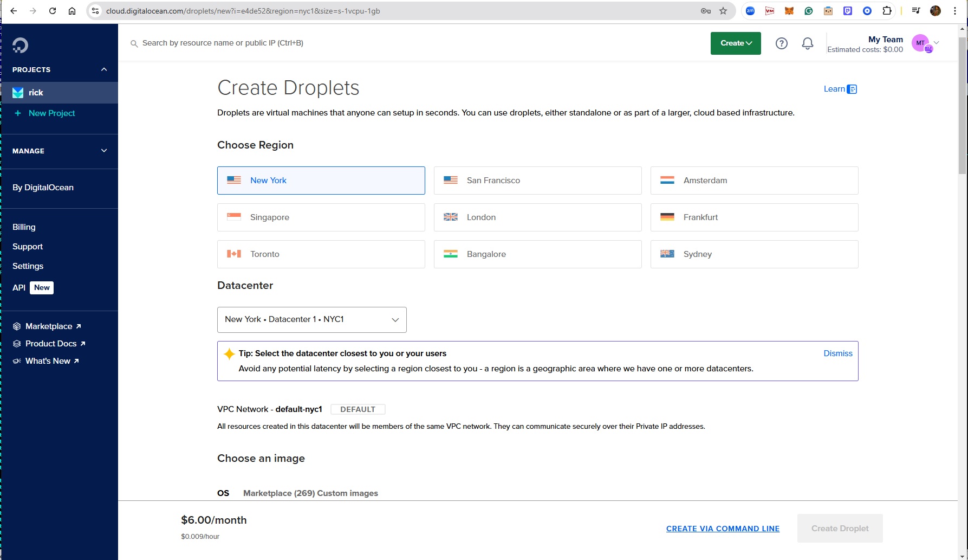Open the browser extensions puzzle icon

coord(887,11)
